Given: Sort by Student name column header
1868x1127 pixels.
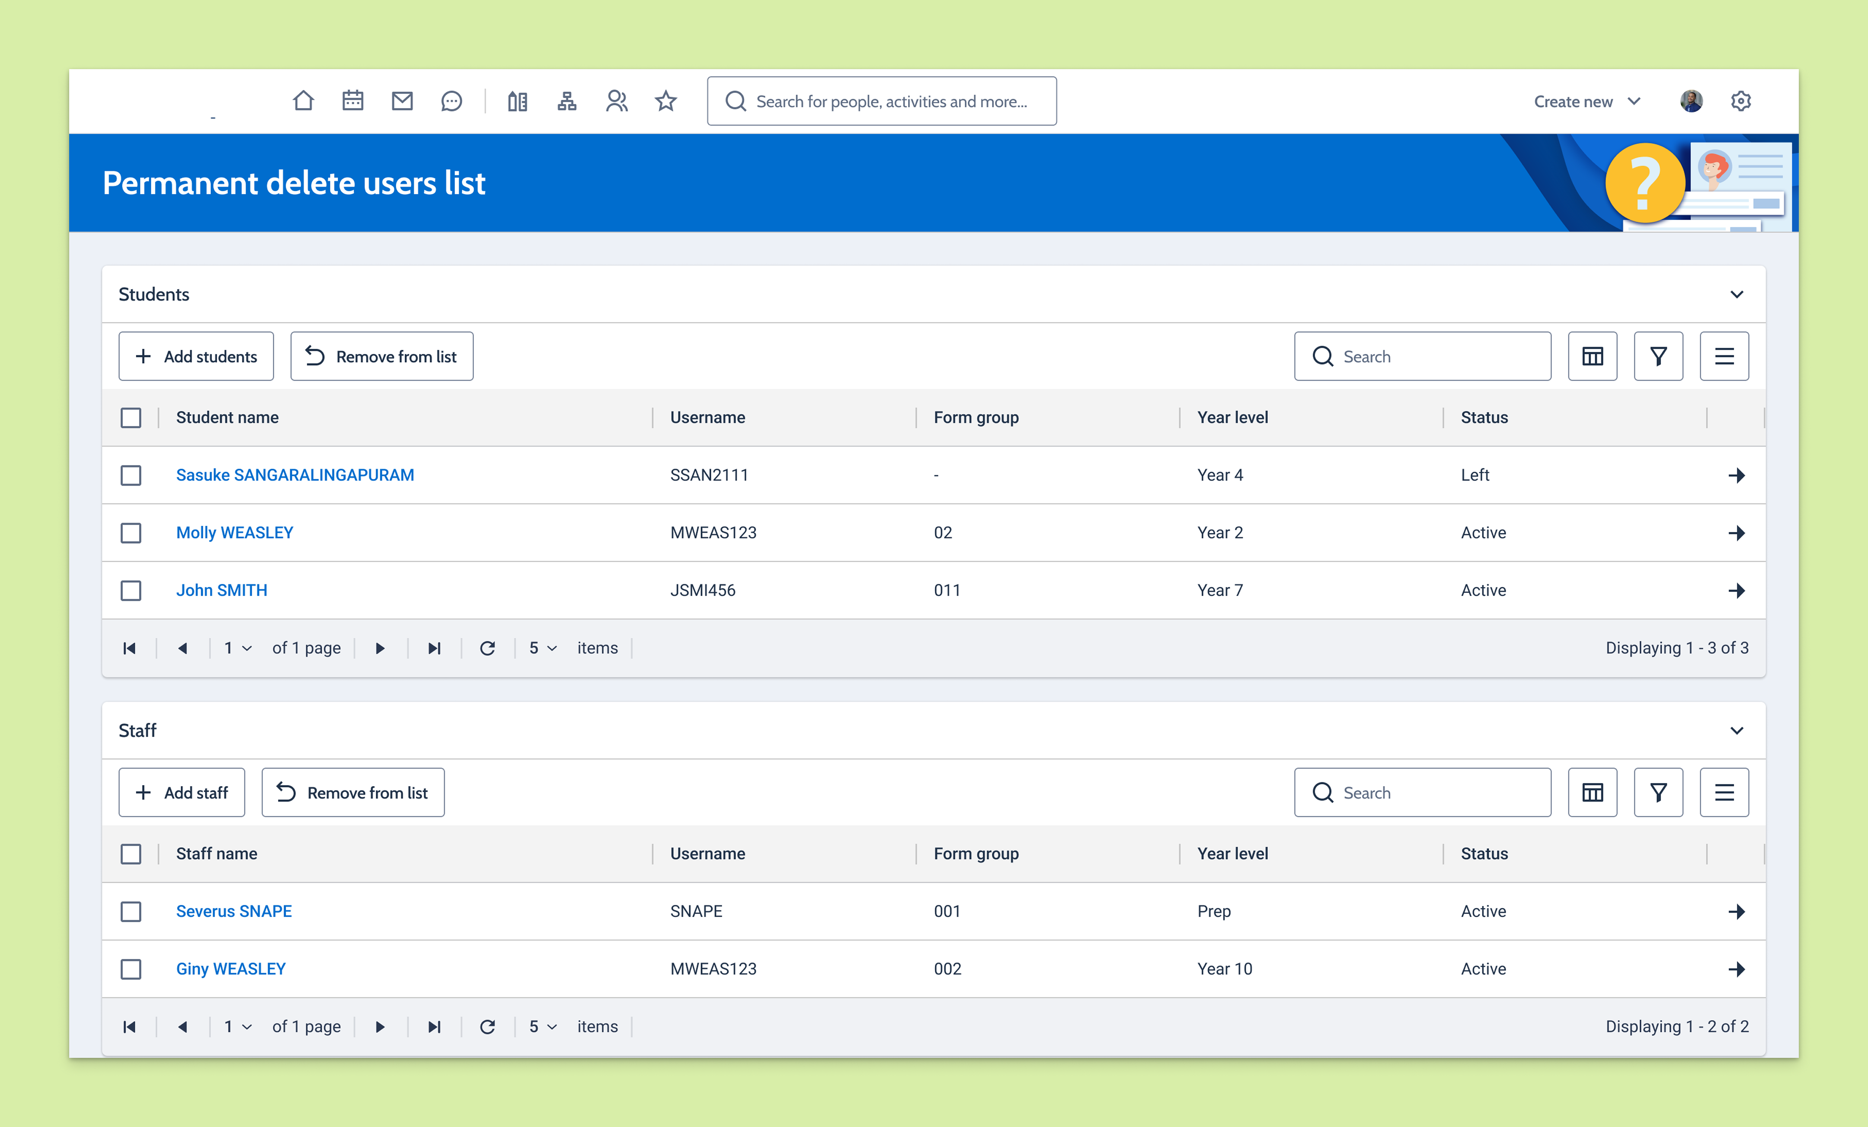Looking at the screenshot, I should coord(227,417).
